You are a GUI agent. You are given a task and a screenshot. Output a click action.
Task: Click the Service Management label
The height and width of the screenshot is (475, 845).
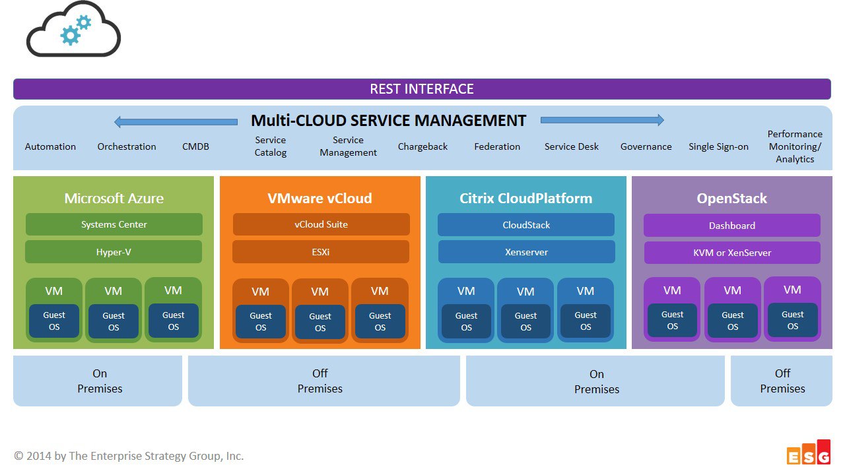tap(348, 146)
